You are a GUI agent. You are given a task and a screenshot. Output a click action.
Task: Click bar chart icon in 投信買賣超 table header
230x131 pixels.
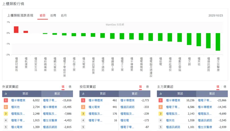point(83,94)
